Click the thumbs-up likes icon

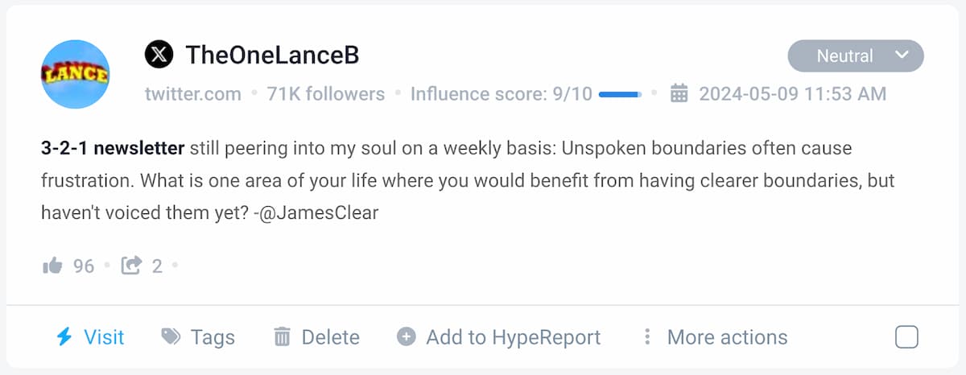pyautogui.click(x=52, y=266)
